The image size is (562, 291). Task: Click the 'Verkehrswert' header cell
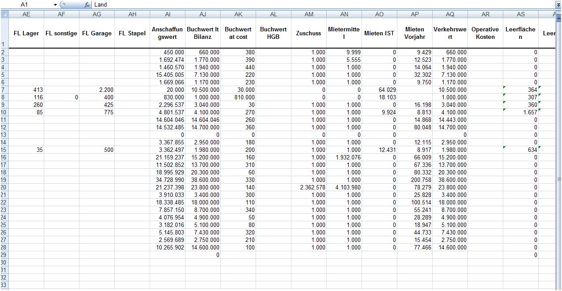[450, 33]
